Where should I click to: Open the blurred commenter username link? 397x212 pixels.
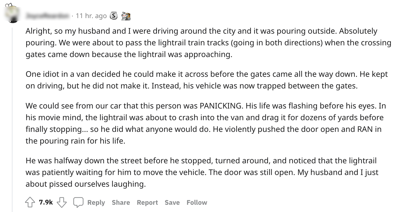[47, 16]
